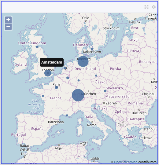
Task: Select the large bubble near München
Action: [x=78, y=95]
